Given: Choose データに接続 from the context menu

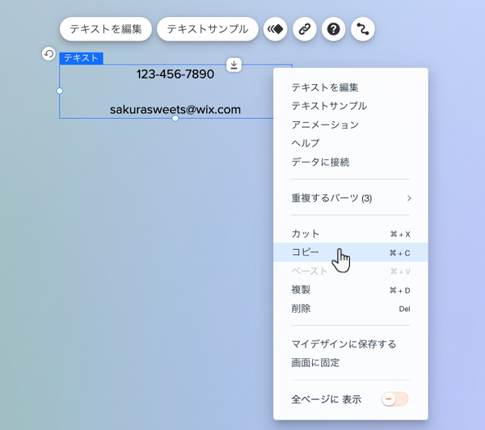Looking at the screenshot, I should [351, 162].
